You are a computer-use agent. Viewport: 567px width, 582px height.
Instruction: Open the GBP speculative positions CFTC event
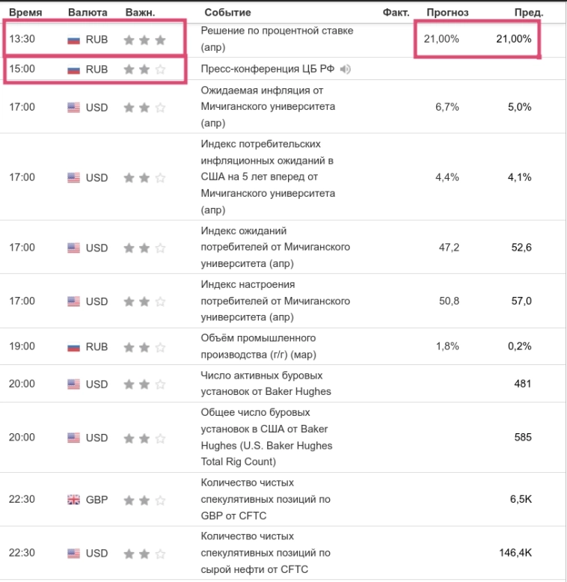tap(266, 499)
